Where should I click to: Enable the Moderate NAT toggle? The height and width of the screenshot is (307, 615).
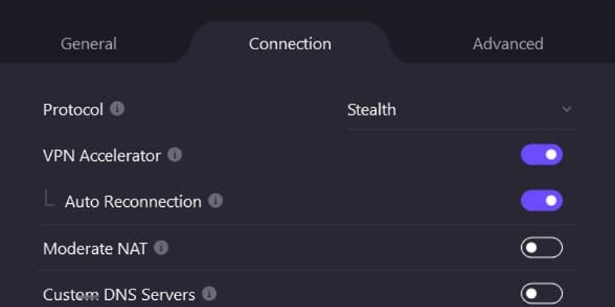click(x=542, y=248)
